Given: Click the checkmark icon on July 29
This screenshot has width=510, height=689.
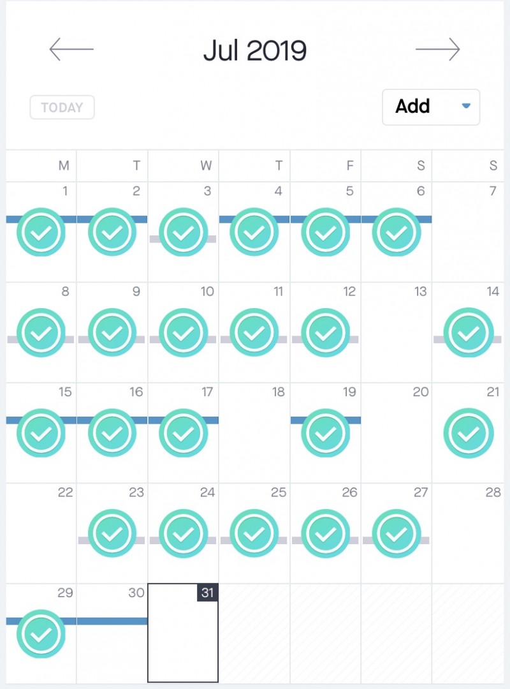Looking at the screenshot, I should click(x=41, y=633).
